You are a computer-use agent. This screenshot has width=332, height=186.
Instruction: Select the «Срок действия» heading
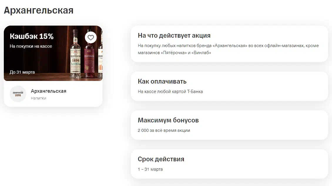161,159
